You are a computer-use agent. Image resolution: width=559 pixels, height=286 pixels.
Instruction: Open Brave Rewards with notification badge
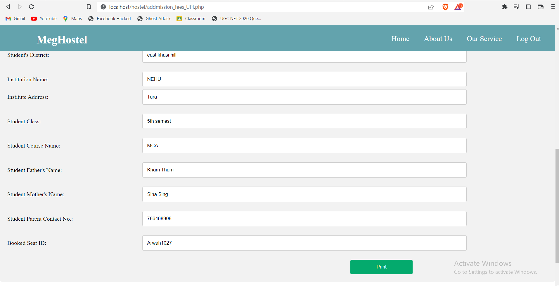[x=457, y=7]
